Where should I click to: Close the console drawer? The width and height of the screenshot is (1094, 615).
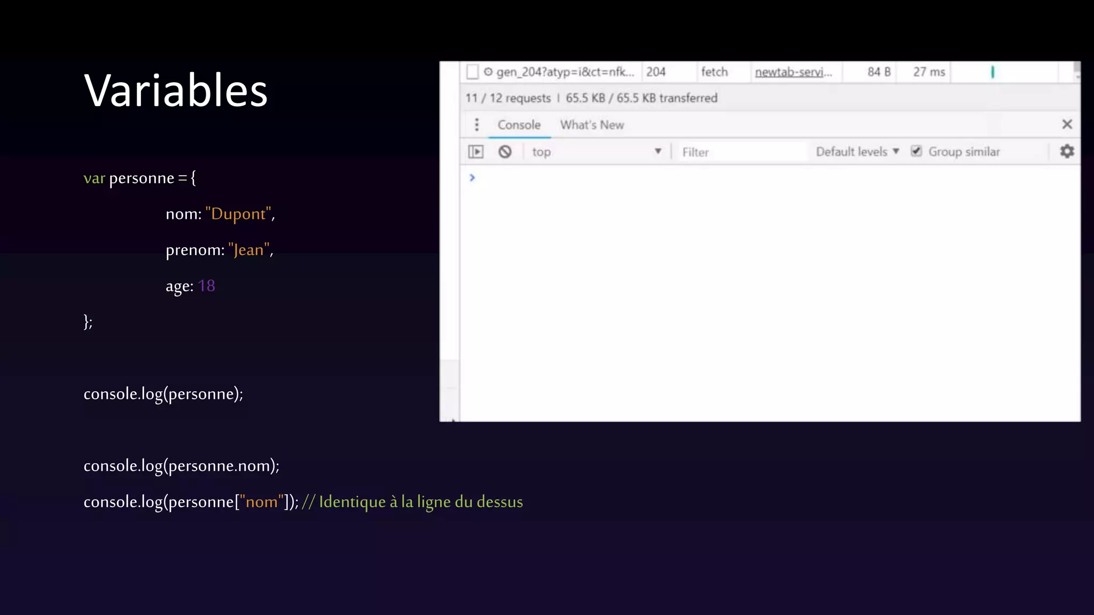1067,124
